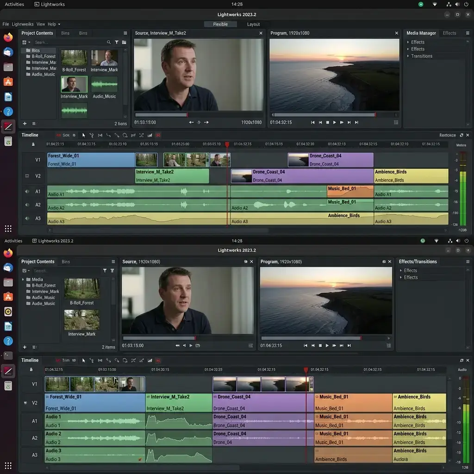Click the plus icon at the bottom of the top Project Contents panel

coord(25,123)
